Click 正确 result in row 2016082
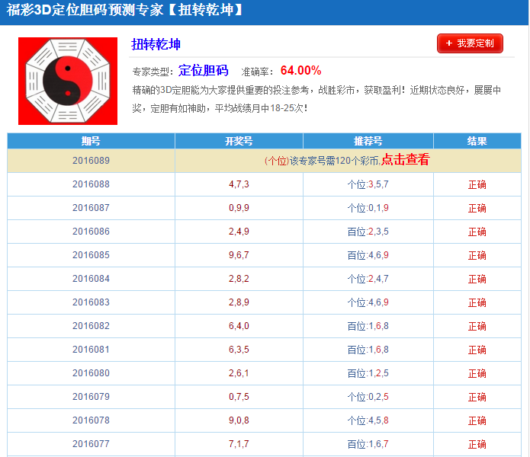This screenshot has height=457, width=530. (477, 327)
